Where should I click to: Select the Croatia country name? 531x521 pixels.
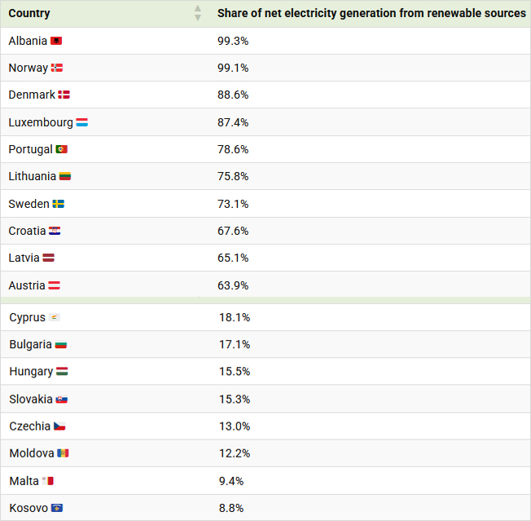pos(27,231)
